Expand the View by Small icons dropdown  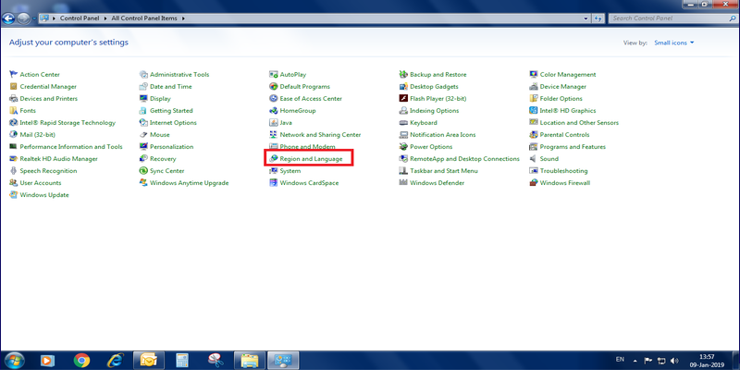(x=673, y=43)
